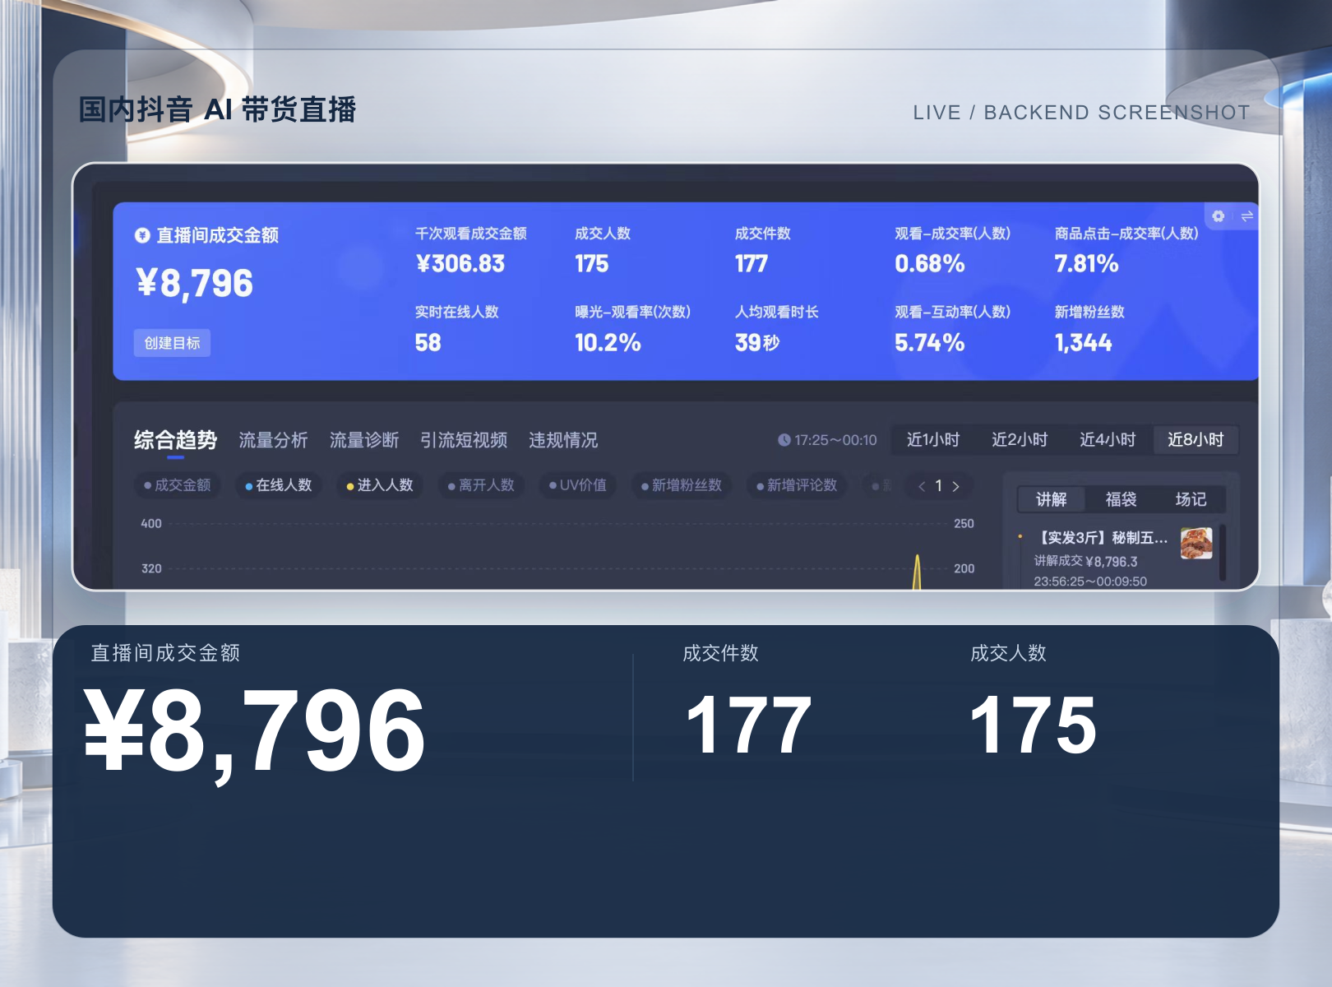This screenshot has width=1332, height=987.
Task: Click the 1,344 新增粉丝数 value
Action: (x=1083, y=343)
